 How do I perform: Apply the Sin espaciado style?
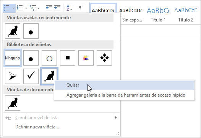point(130,15)
